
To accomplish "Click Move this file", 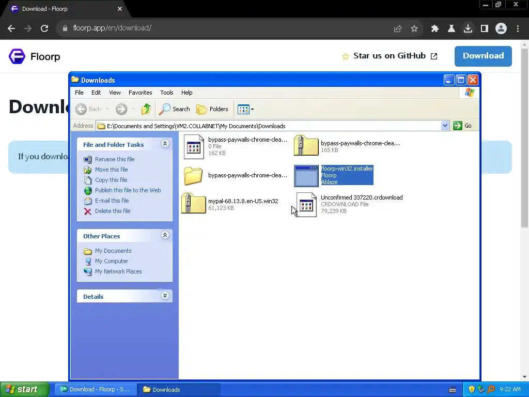I will (112, 170).
